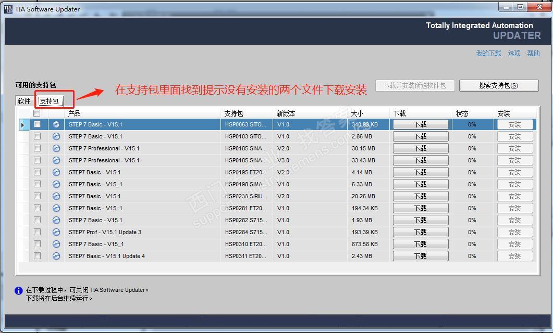Enable the checkbox in the HSP0198 row

(37, 184)
